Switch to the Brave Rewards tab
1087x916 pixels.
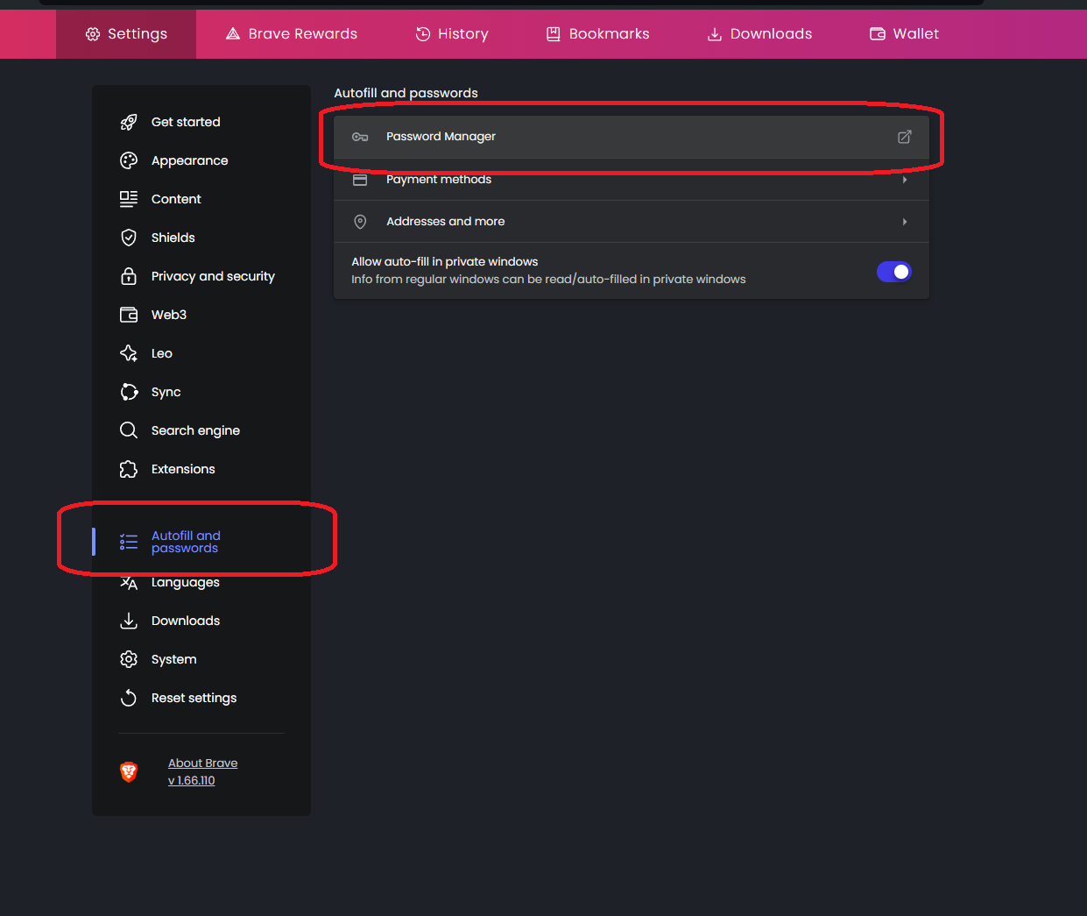(x=292, y=34)
